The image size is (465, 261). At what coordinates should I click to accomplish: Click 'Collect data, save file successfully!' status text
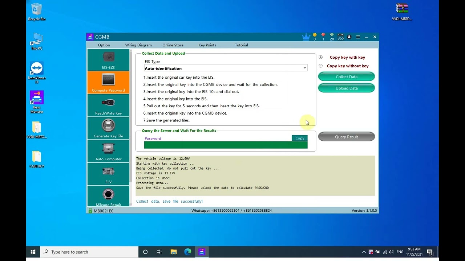(169, 201)
